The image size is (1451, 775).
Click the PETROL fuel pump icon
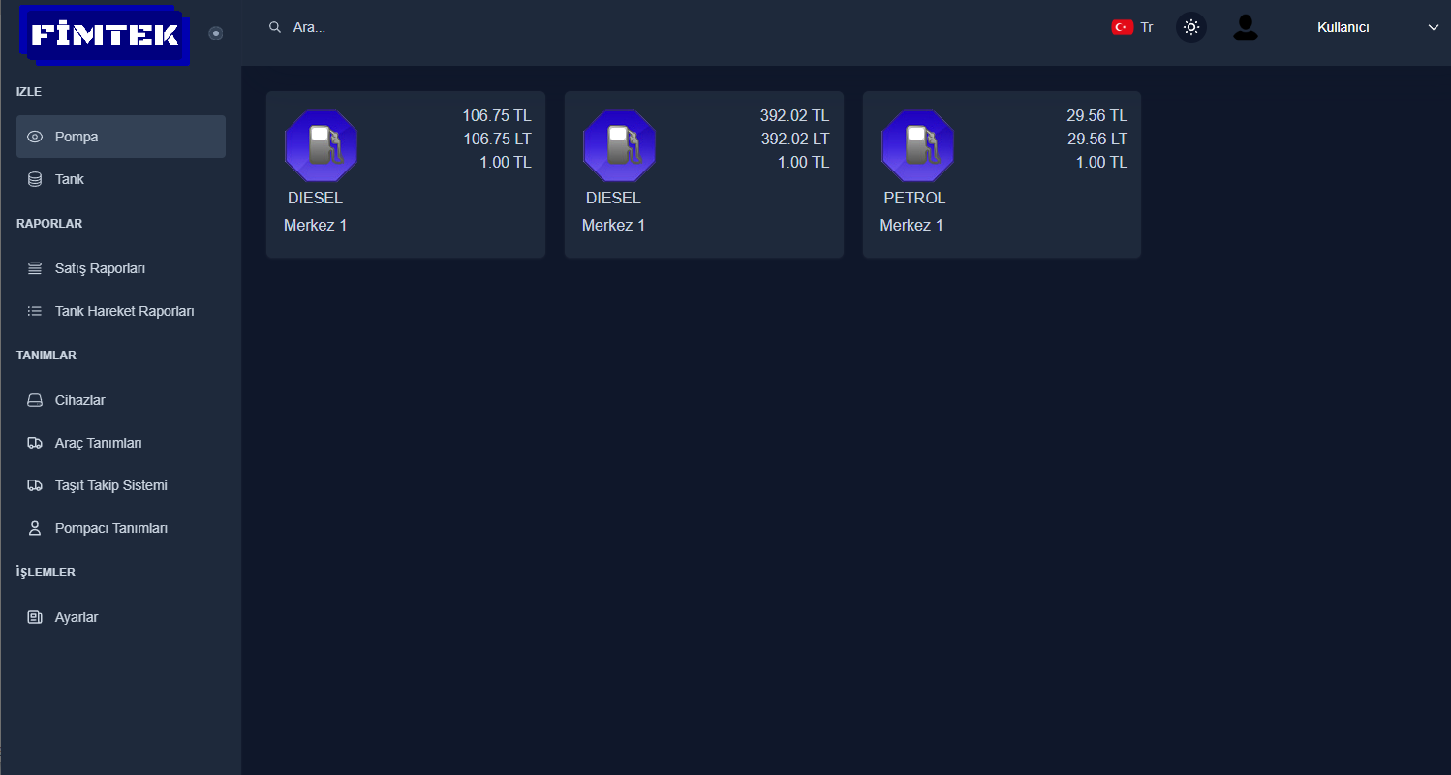917,146
